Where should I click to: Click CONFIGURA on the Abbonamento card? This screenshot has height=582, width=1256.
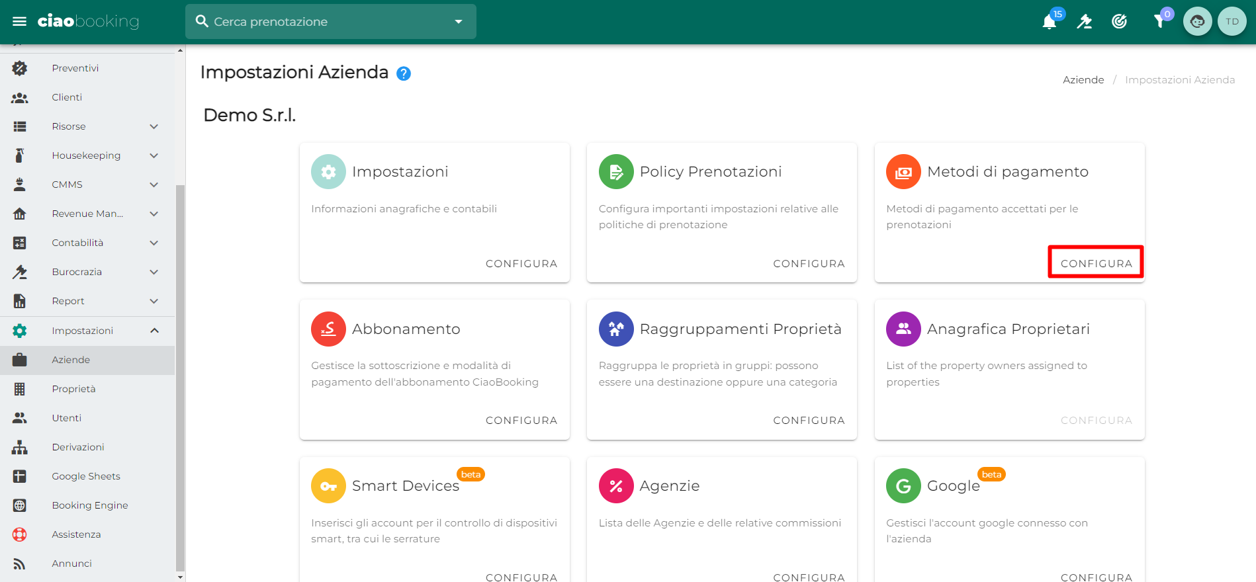coord(521,421)
